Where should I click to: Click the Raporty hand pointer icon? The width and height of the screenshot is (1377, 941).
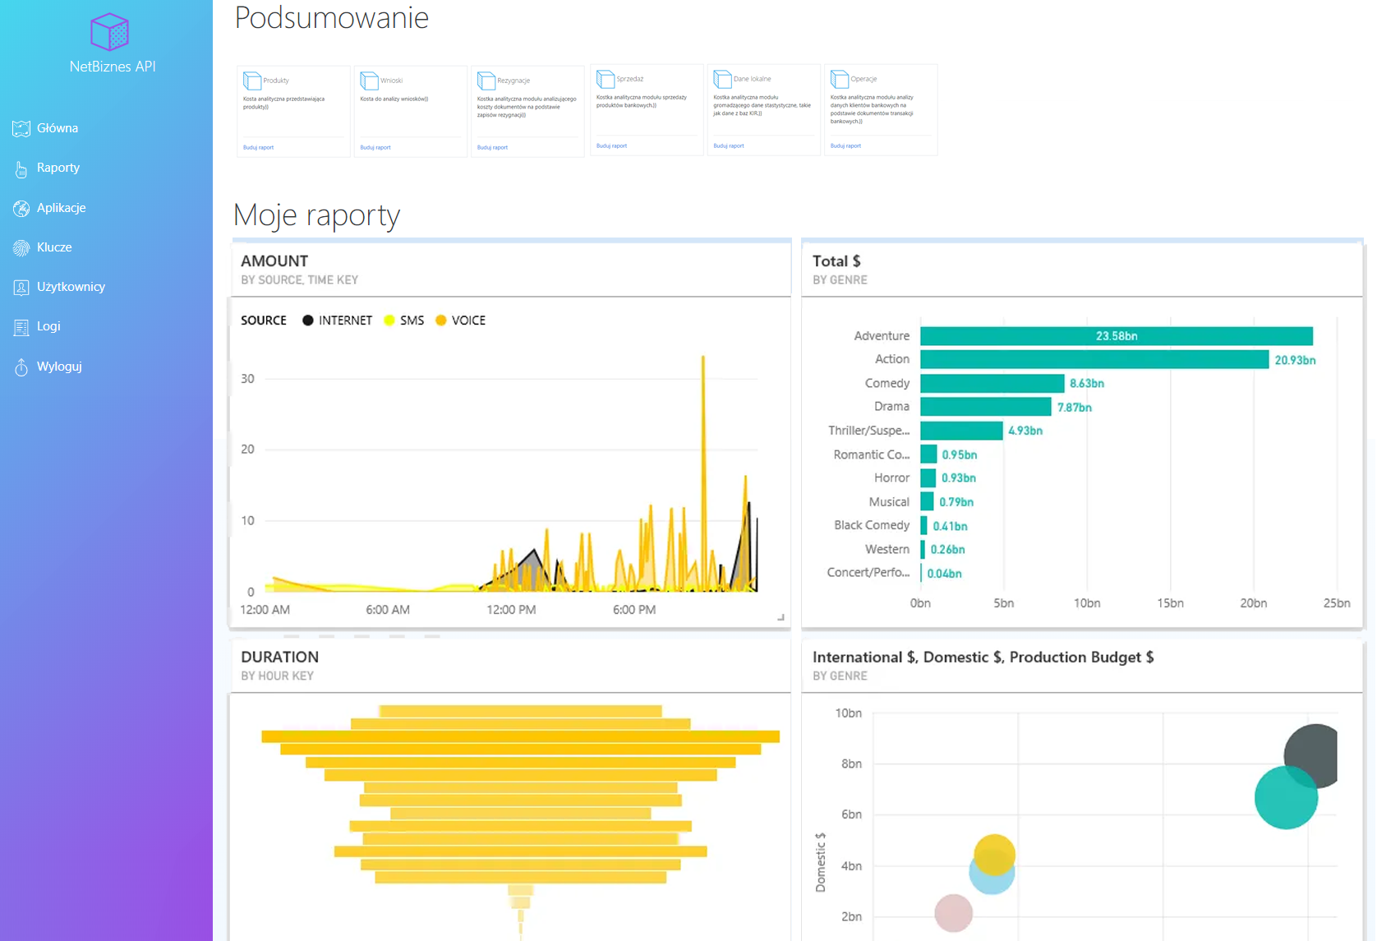click(x=21, y=169)
